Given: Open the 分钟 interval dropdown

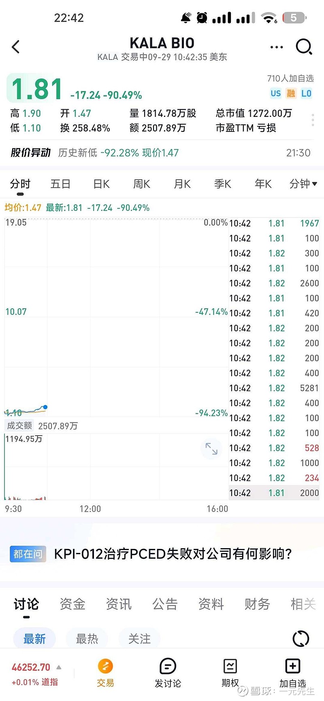Looking at the screenshot, I should pos(303,184).
